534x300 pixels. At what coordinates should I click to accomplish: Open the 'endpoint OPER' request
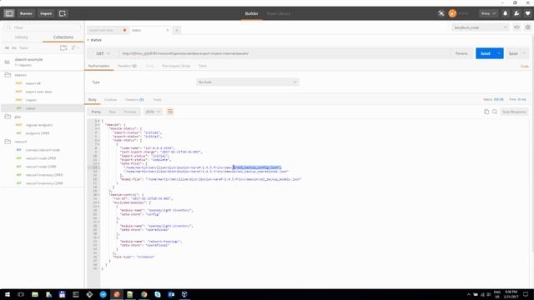(38, 133)
